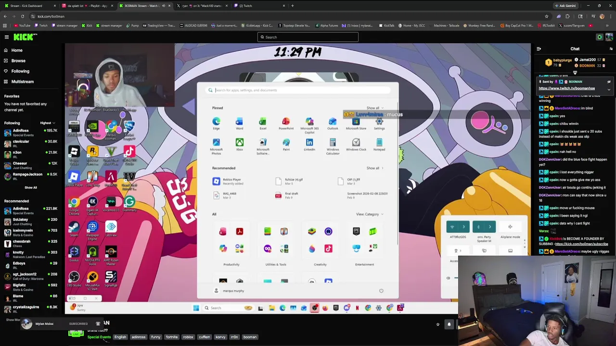Screen dimensions: 616x346
Task: Click the Ask Gemini button
Action: pos(565,6)
